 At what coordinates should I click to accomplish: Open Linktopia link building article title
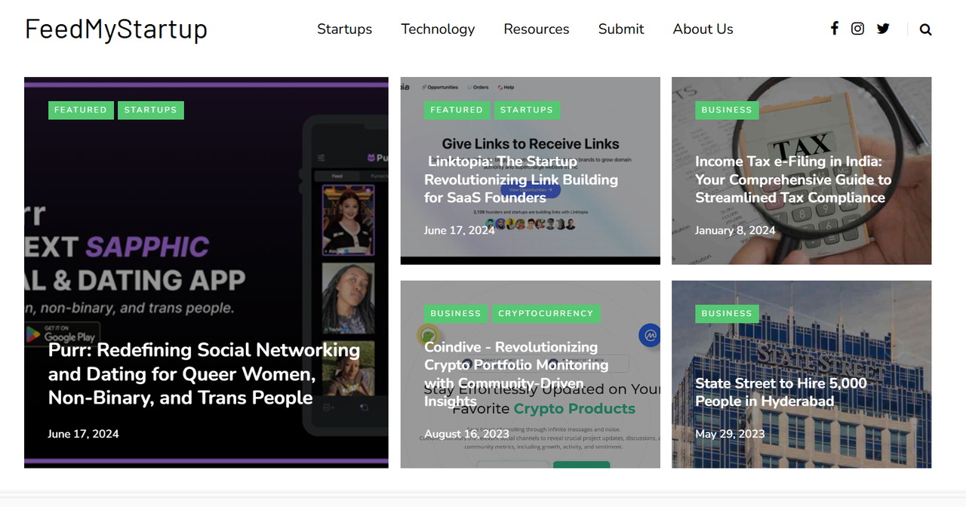(521, 180)
